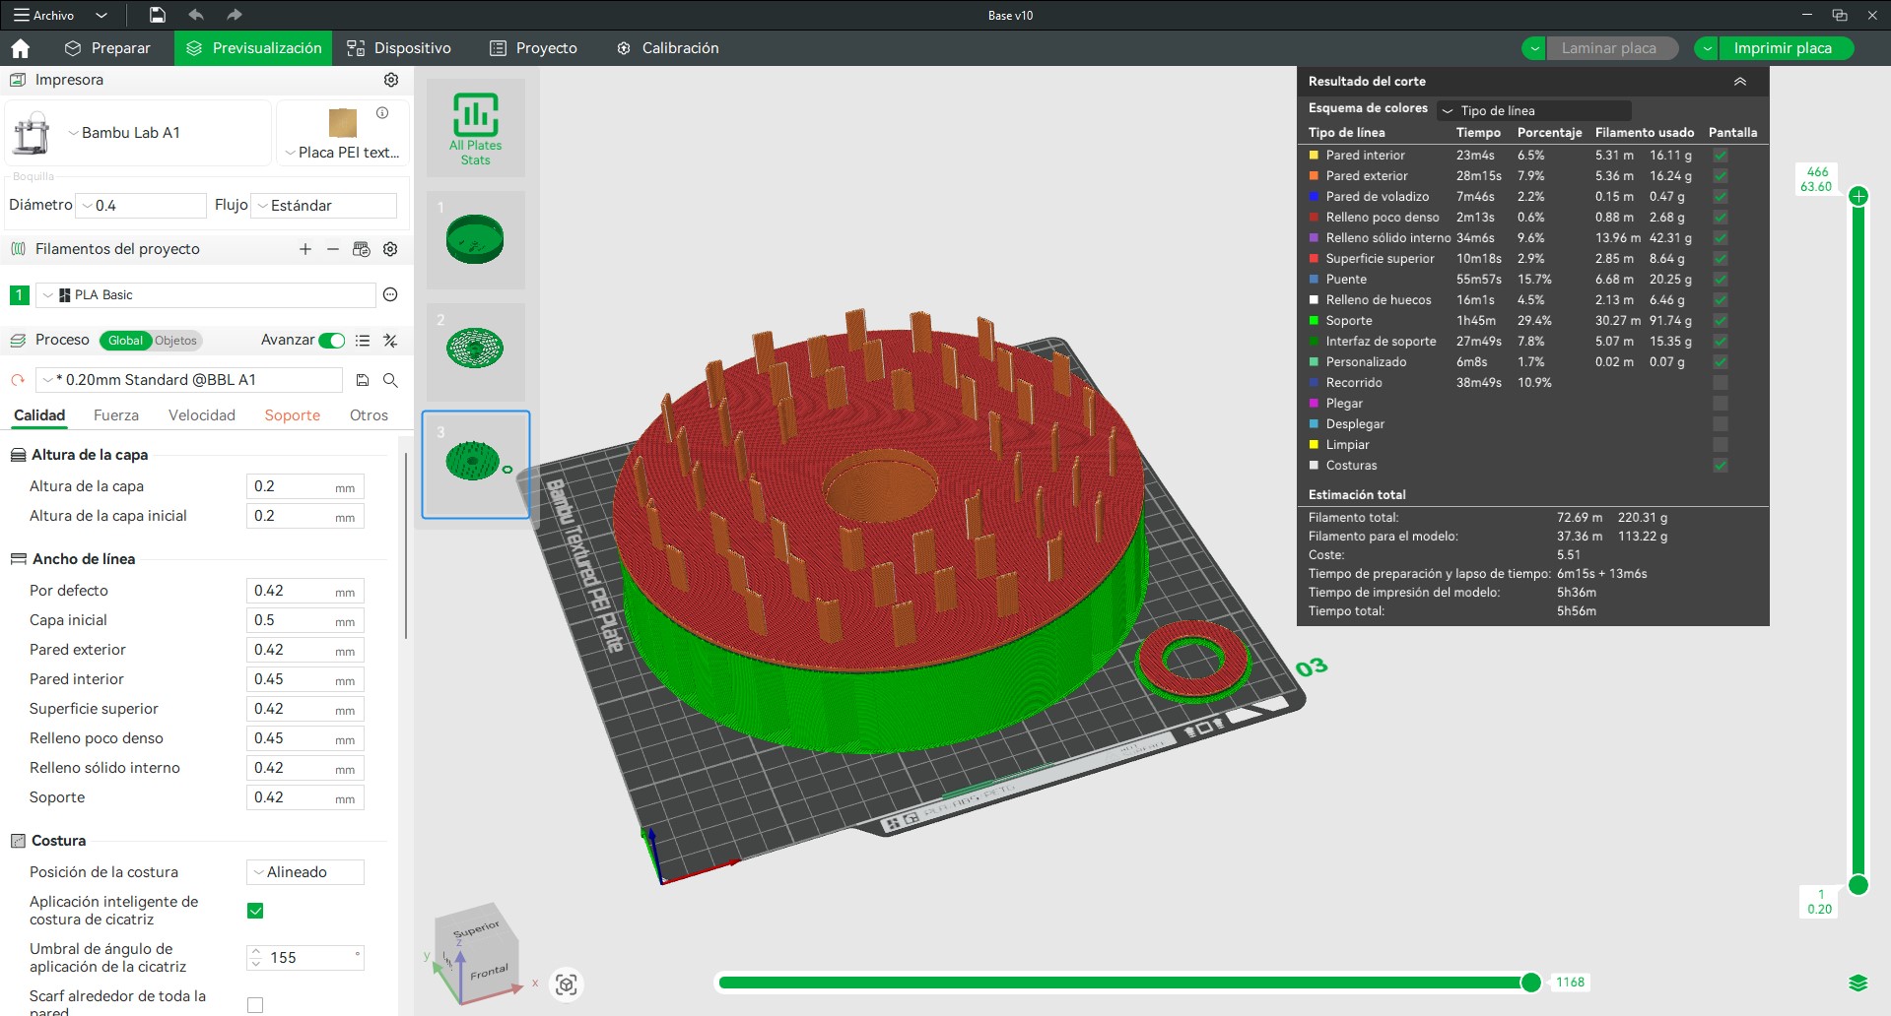Open the Soporte settings tab
The height and width of the screenshot is (1016, 1891).
[293, 415]
